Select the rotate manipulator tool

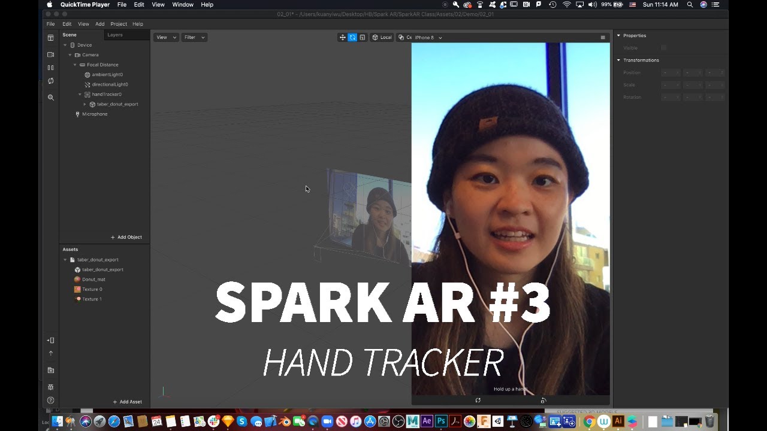pos(352,37)
